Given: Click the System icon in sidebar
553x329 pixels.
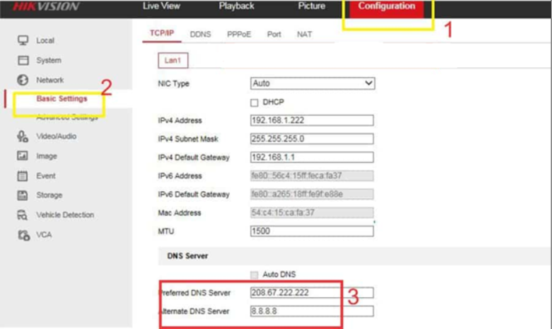Looking at the screenshot, I should click(22, 60).
